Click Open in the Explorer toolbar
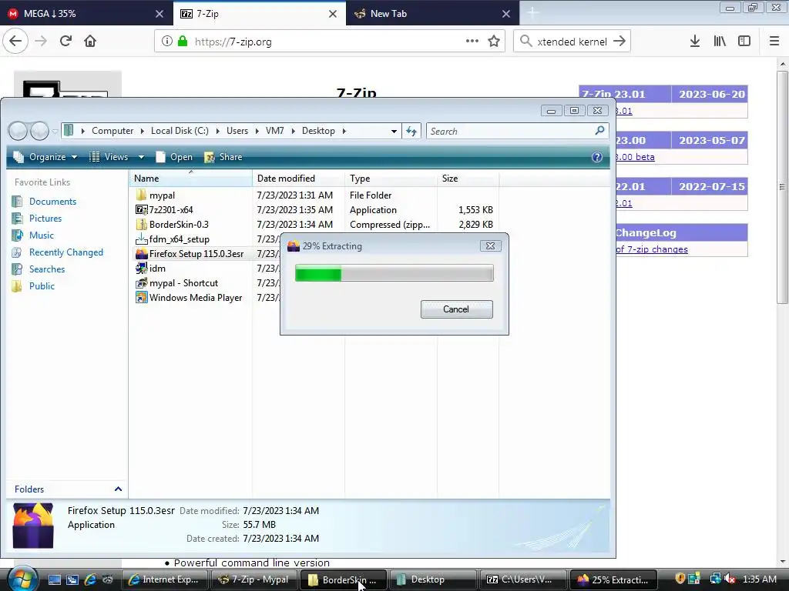 tap(174, 157)
